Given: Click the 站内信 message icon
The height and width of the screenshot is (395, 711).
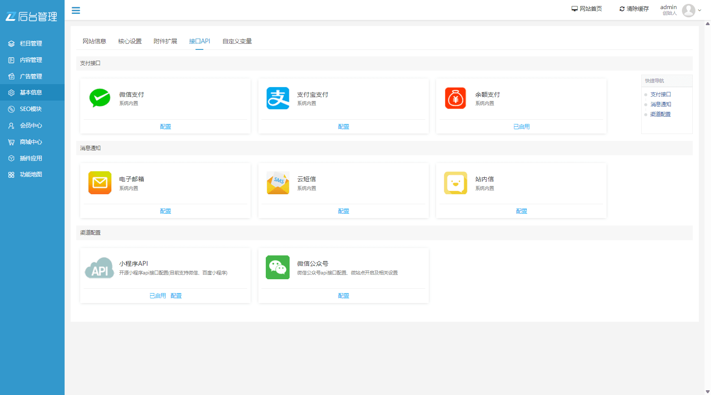Looking at the screenshot, I should [455, 183].
